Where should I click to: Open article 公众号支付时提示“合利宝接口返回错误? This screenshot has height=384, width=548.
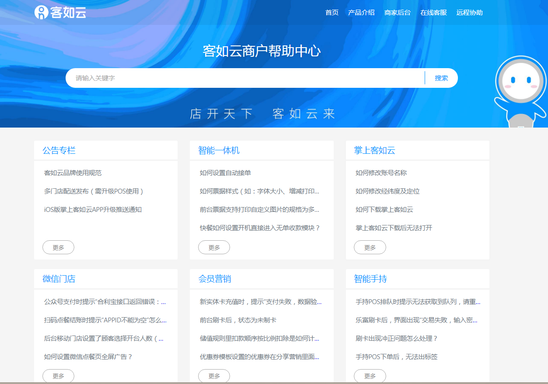[x=105, y=302]
